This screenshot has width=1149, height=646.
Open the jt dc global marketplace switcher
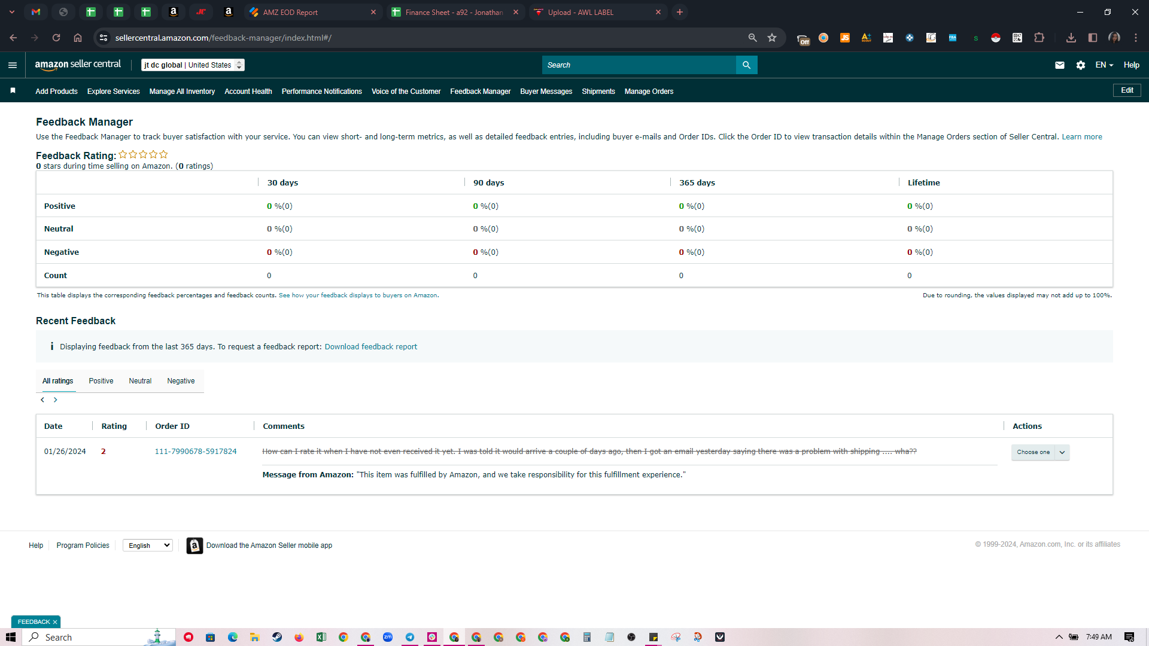pyautogui.click(x=193, y=65)
